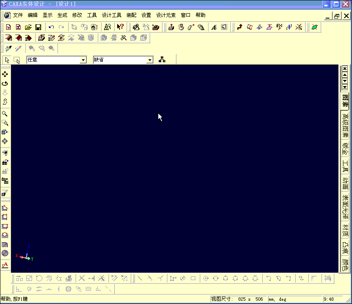
Task: Click the smart dimension red 'A' icon
Action: pos(5,265)
